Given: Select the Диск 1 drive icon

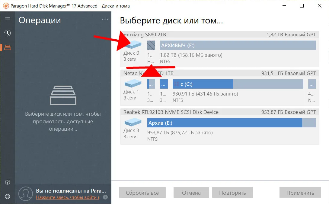Looking at the screenshot, I should (x=133, y=84).
